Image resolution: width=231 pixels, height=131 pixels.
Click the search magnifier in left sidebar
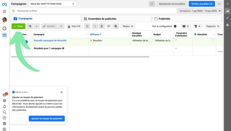coord(5,112)
